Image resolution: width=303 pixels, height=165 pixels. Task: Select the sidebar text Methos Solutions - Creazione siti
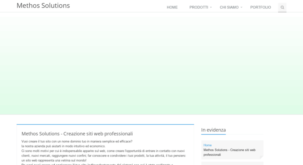click(x=229, y=152)
